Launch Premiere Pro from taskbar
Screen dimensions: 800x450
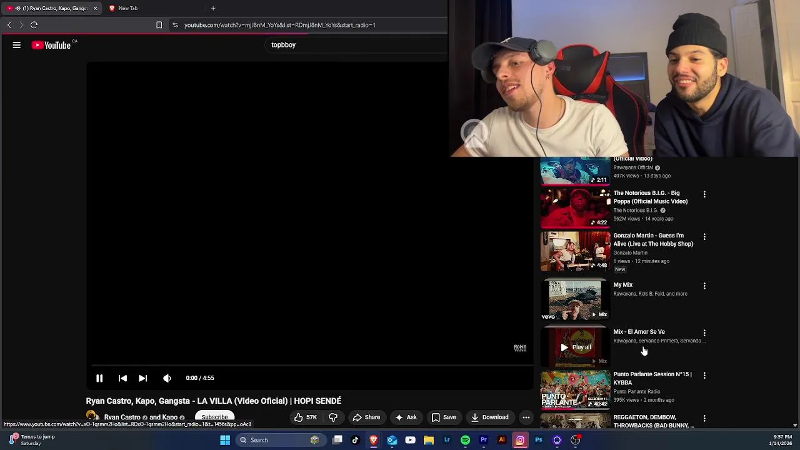click(484, 440)
